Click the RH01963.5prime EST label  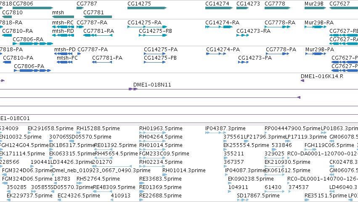coord(161,129)
